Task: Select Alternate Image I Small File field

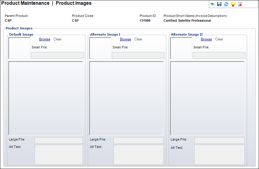Action: [x=138, y=55]
